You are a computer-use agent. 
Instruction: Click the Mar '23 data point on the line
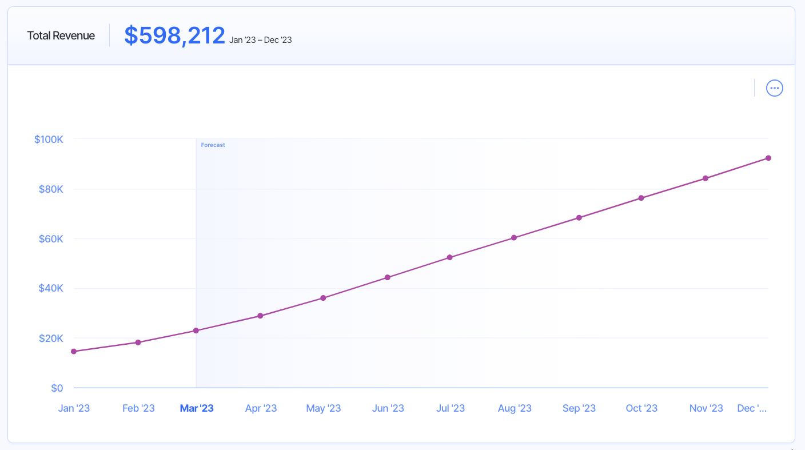tap(197, 330)
